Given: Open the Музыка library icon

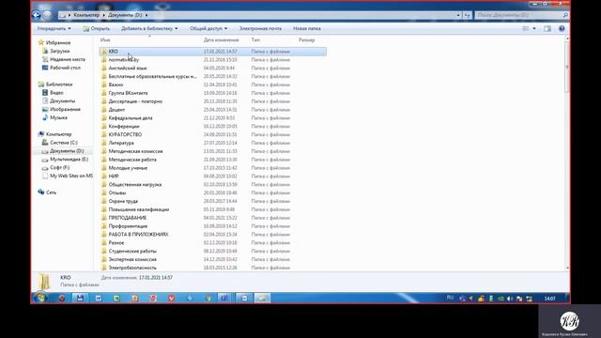Looking at the screenshot, I should [x=45, y=117].
